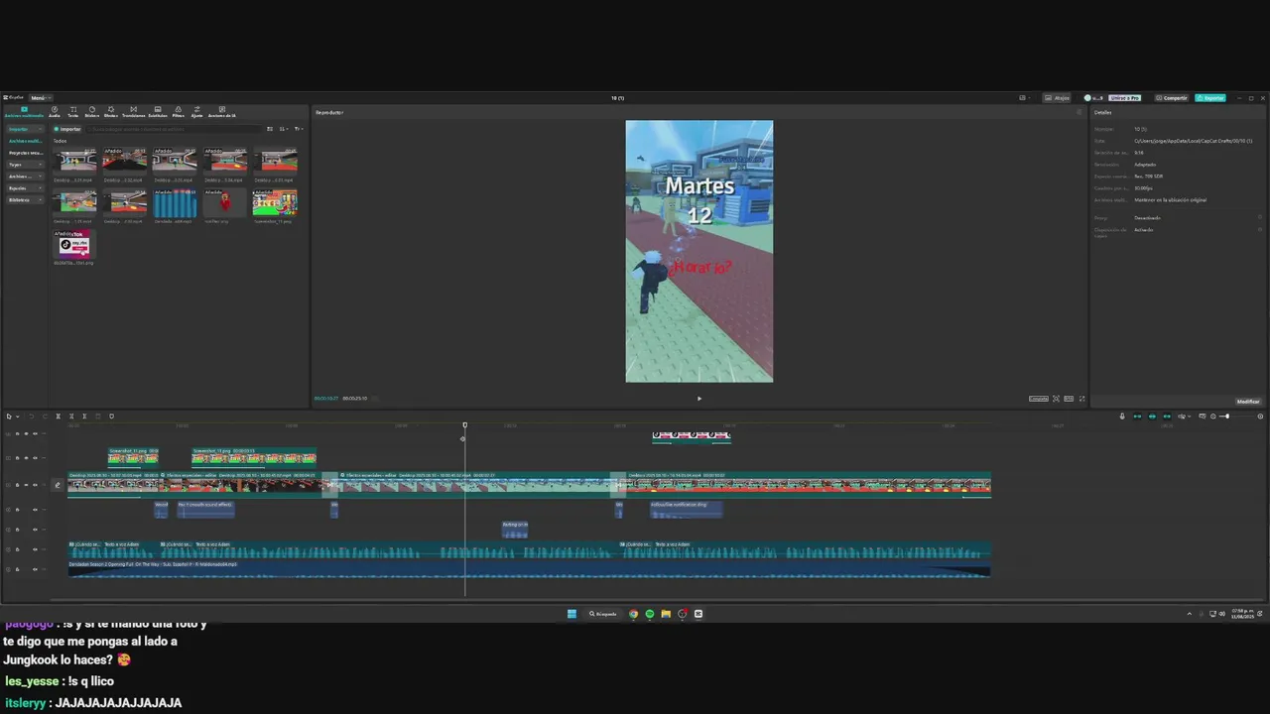Open the Audio panel icon
Viewport: 1270px width, 714px height.
tap(55, 111)
